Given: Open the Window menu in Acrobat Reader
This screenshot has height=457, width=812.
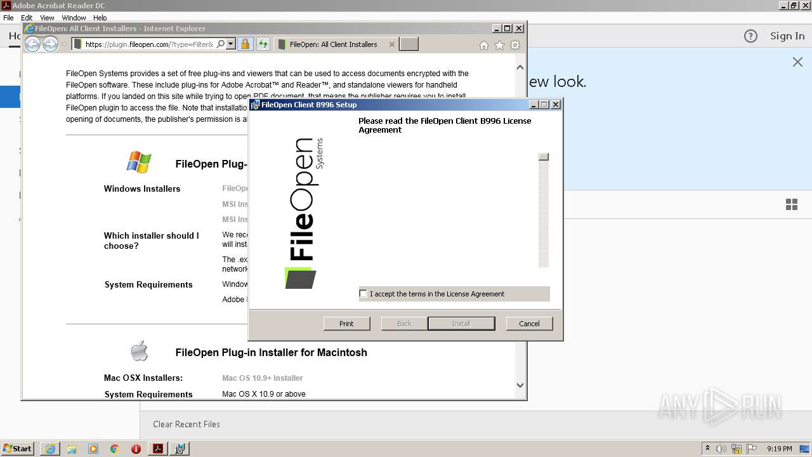Looking at the screenshot, I should [74, 18].
